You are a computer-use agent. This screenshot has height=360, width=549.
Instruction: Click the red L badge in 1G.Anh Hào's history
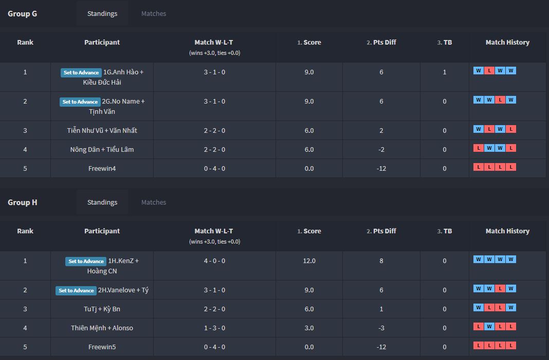(x=489, y=71)
